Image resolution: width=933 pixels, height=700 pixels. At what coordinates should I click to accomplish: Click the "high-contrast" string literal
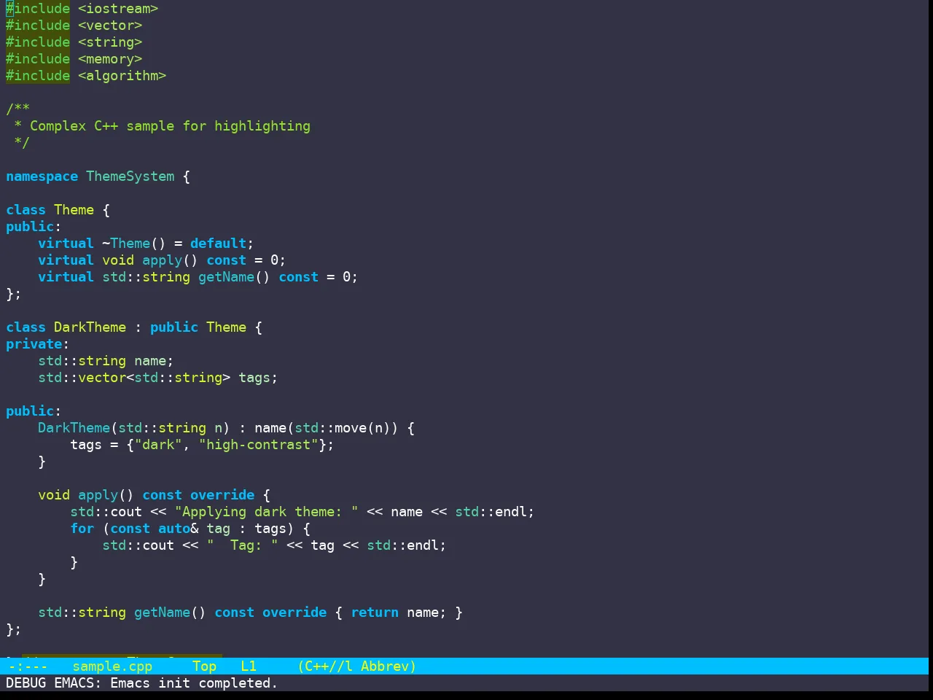(x=258, y=445)
